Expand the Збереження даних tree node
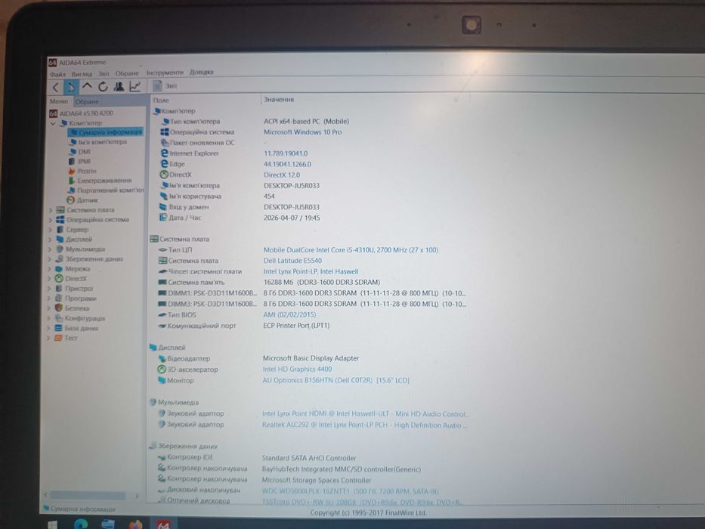This screenshot has height=529, width=705. click(x=50, y=259)
